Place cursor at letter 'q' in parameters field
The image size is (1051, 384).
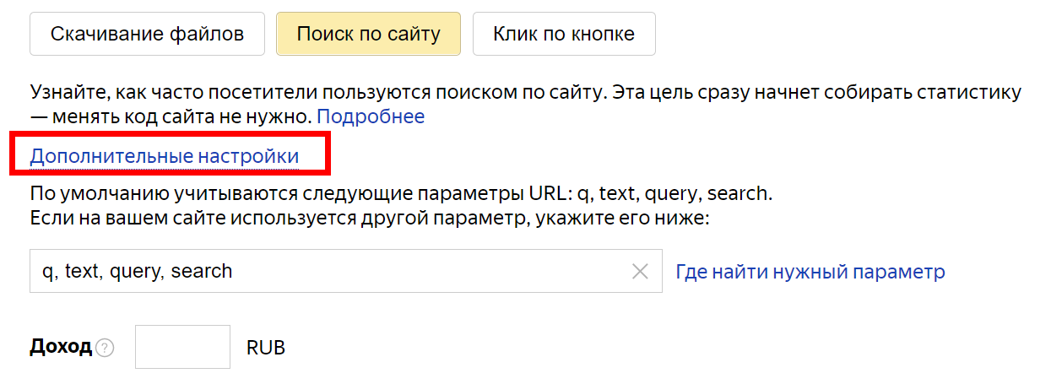pyautogui.click(x=46, y=273)
